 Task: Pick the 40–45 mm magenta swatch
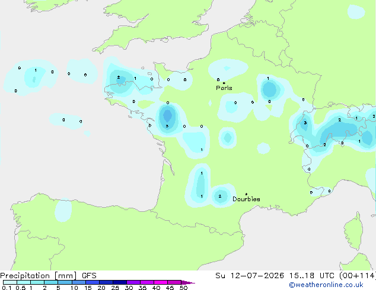point(161,282)
